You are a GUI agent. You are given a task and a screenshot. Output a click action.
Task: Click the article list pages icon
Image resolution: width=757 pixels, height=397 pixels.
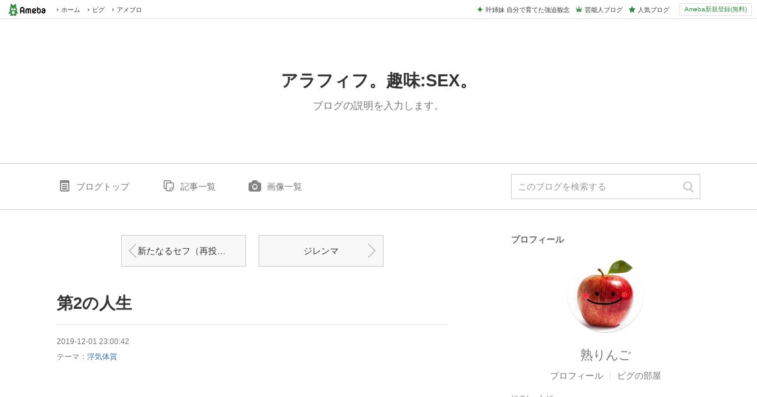(x=168, y=186)
